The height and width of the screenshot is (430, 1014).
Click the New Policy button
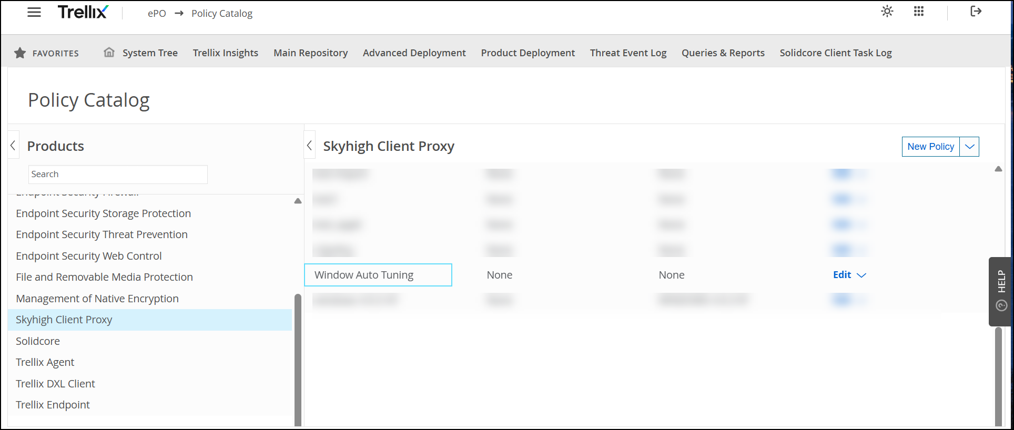931,147
